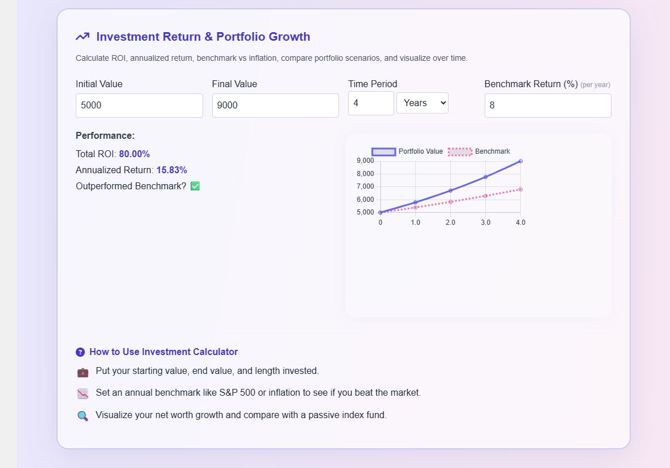
Task: Open the Years time unit dropdown
Action: [x=422, y=103]
